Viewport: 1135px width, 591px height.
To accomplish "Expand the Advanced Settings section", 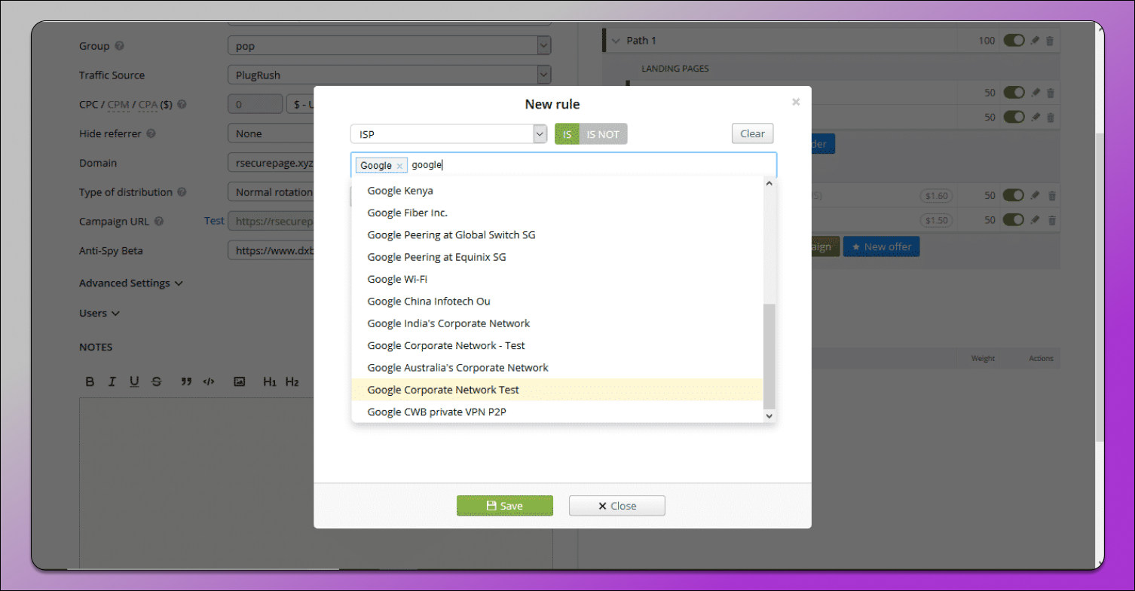I will tap(131, 283).
